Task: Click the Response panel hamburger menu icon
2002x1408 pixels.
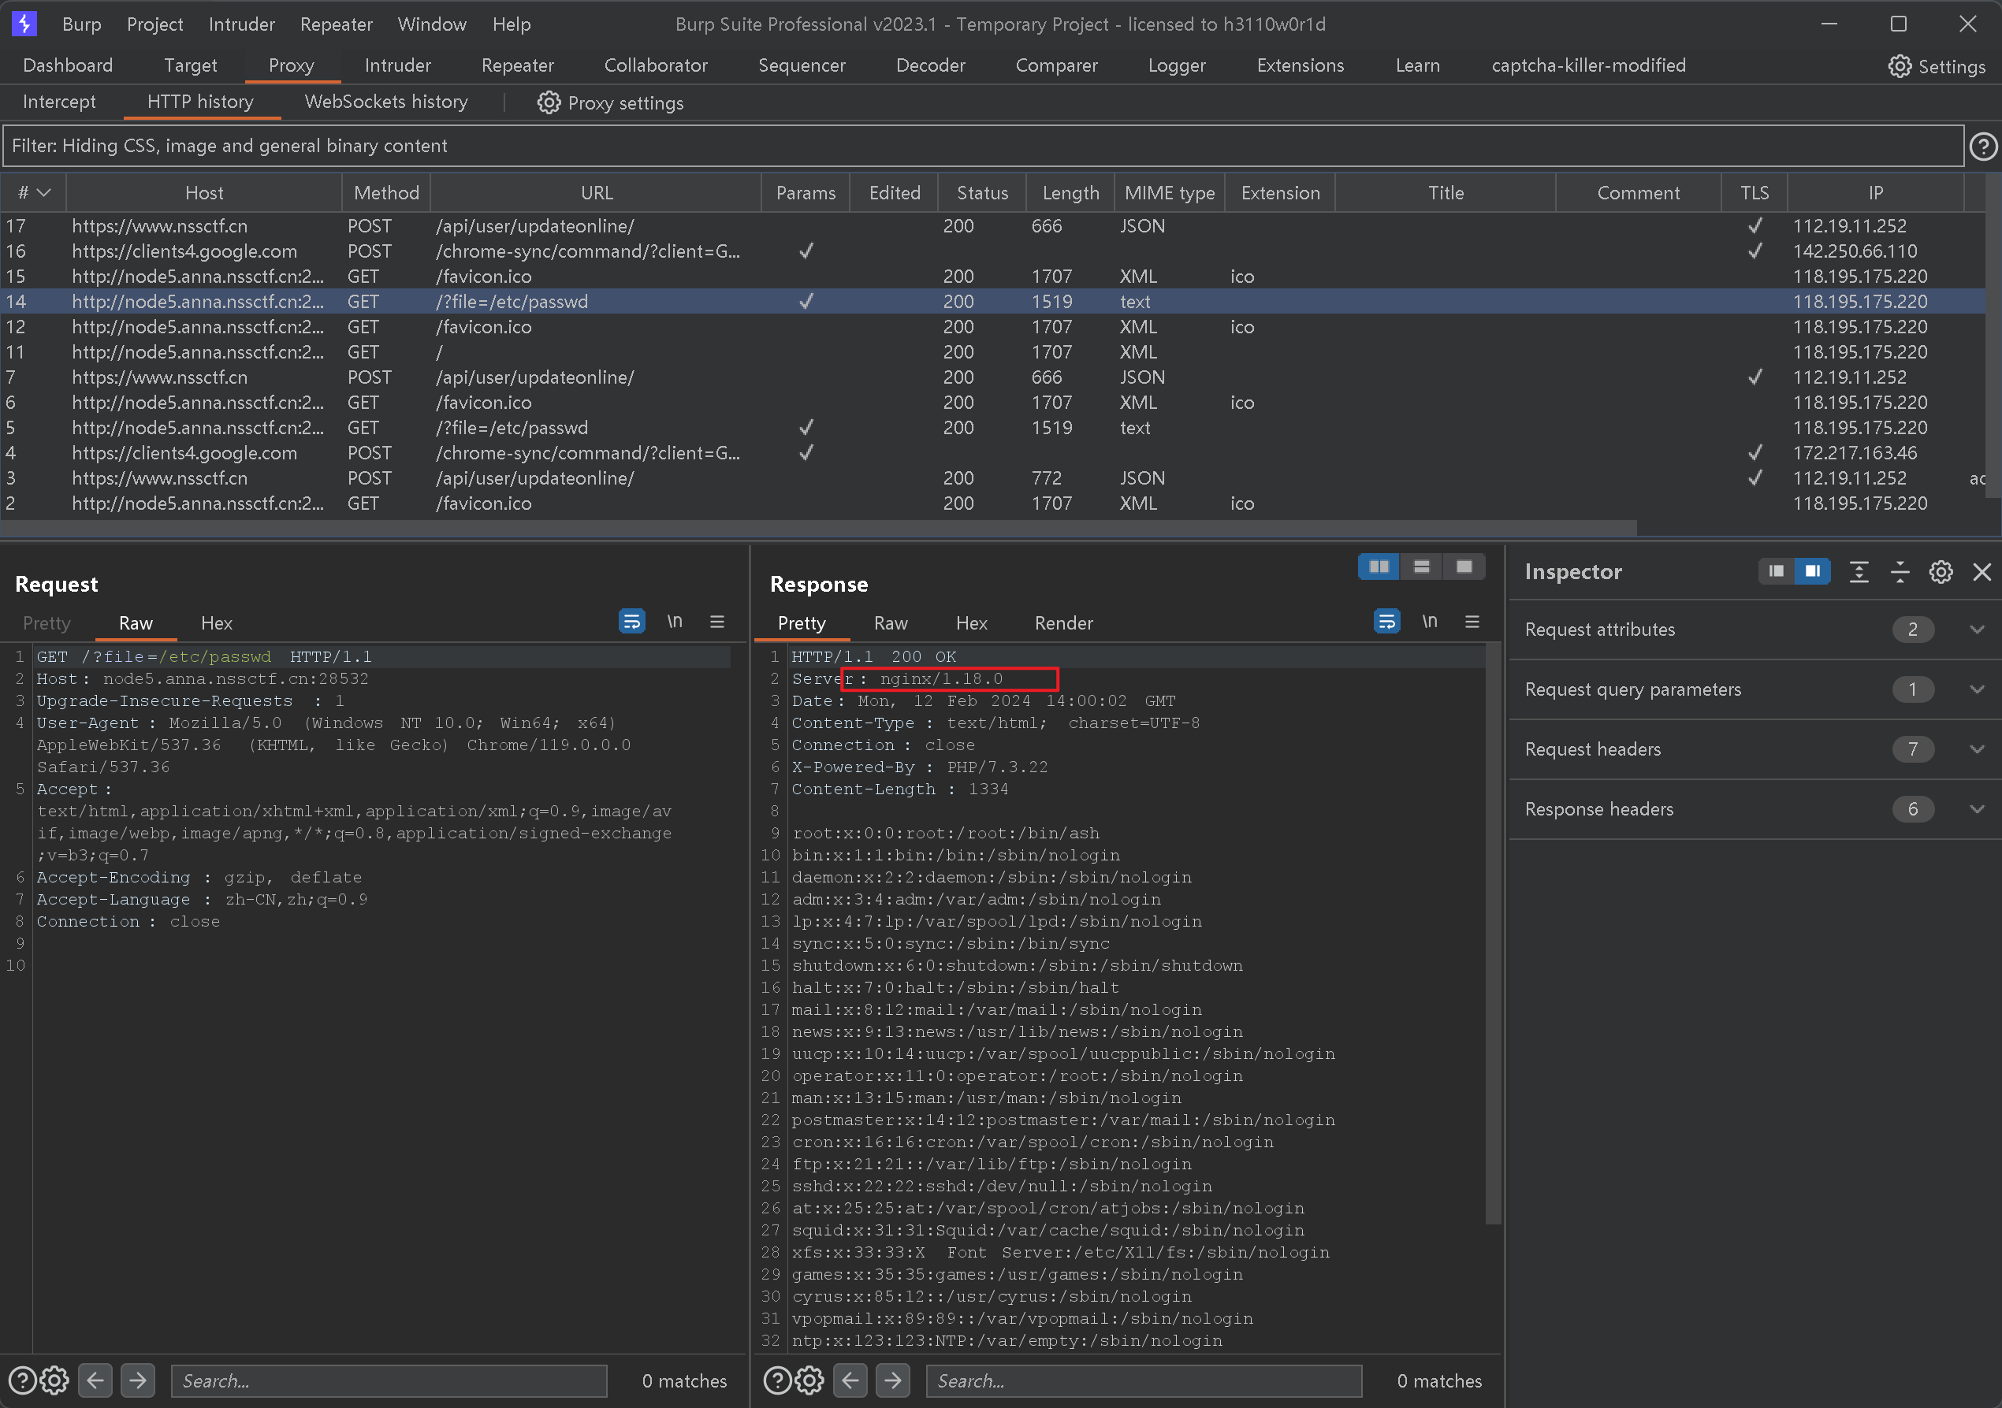Action: [x=1472, y=622]
